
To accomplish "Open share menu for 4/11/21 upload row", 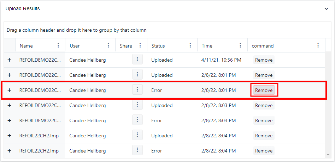I will tap(137, 60).
